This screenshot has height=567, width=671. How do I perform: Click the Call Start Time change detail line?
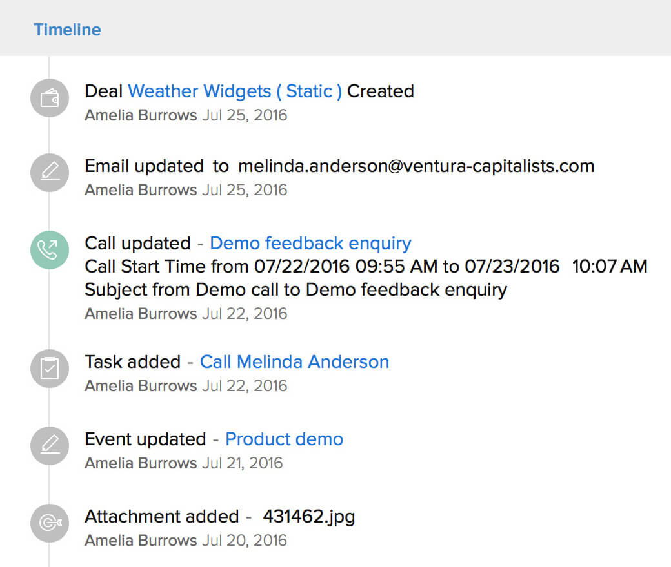point(366,267)
